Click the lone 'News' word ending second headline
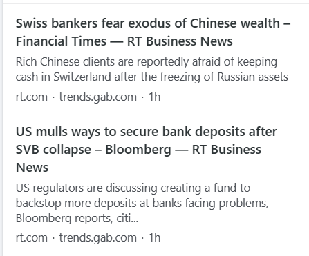Viewport: 309px width, 256px height. point(32,168)
